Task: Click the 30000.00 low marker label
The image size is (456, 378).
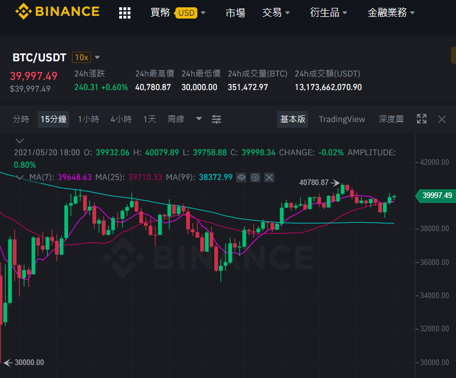Action: pos(29,363)
